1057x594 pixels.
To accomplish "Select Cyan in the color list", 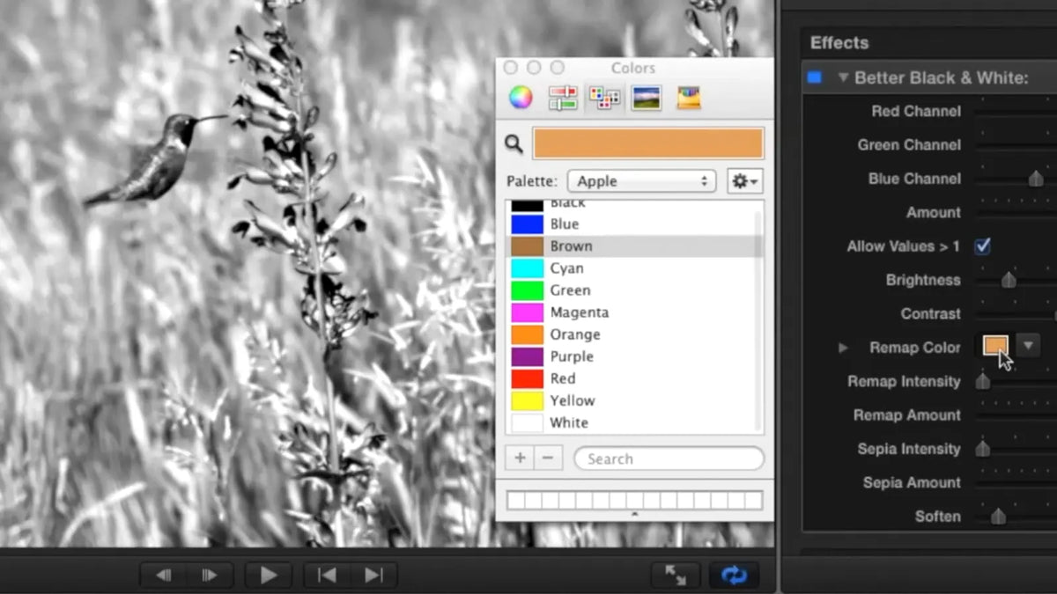I will point(634,268).
